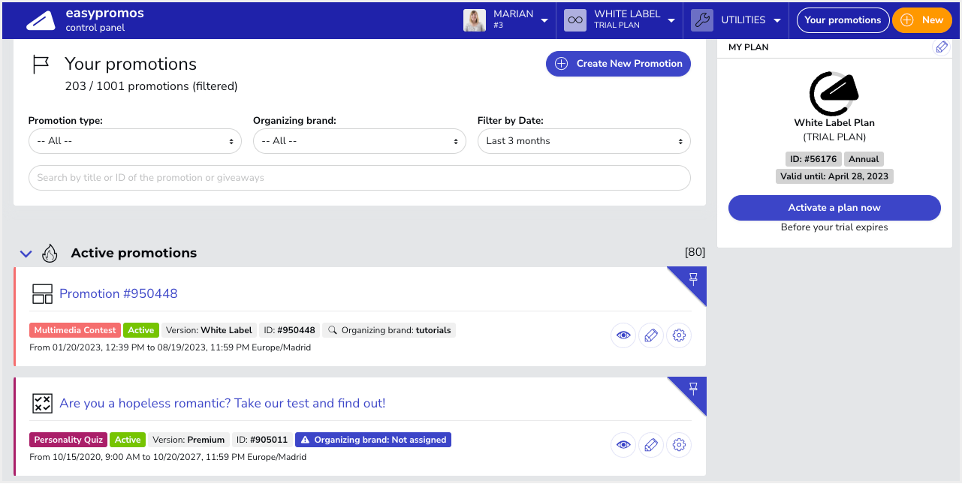Open the Organizing brand dropdown

pos(360,141)
